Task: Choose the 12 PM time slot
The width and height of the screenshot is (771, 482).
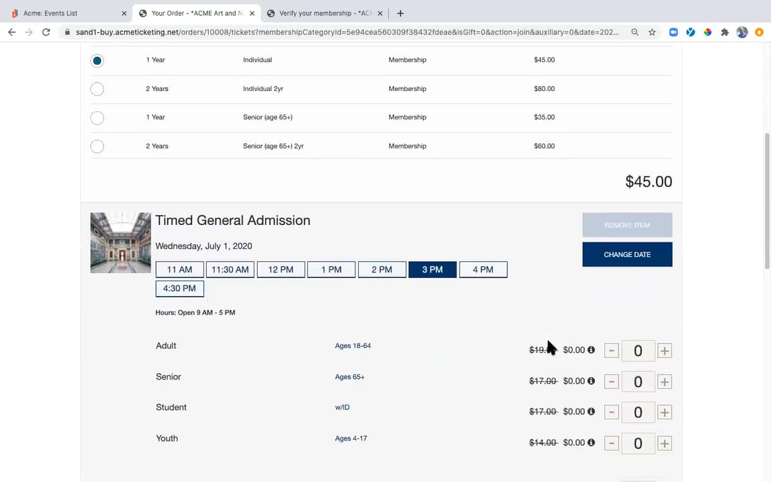Action: click(281, 270)
